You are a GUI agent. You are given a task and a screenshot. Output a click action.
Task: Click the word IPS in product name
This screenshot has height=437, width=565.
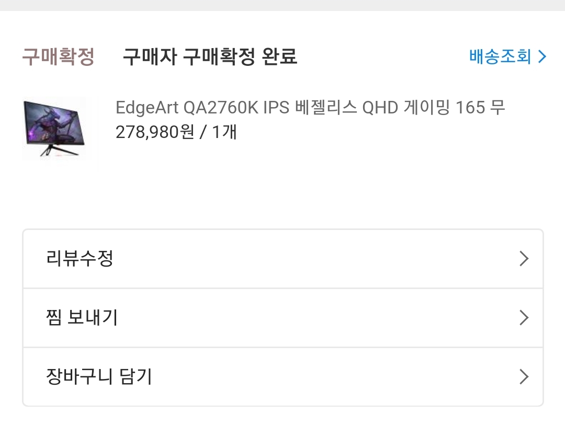275,108
